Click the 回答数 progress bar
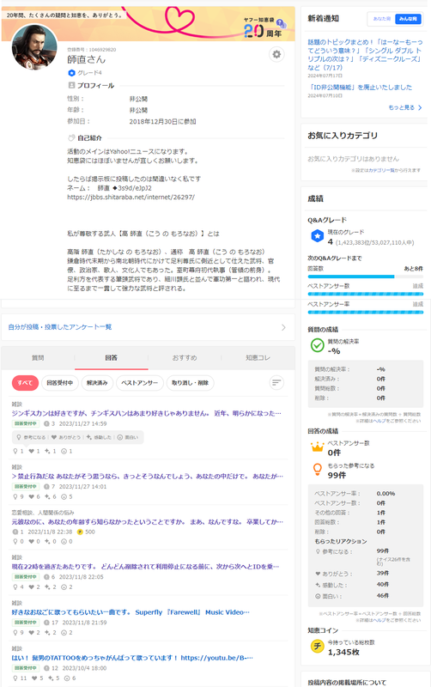 click(x=365, y=277)
